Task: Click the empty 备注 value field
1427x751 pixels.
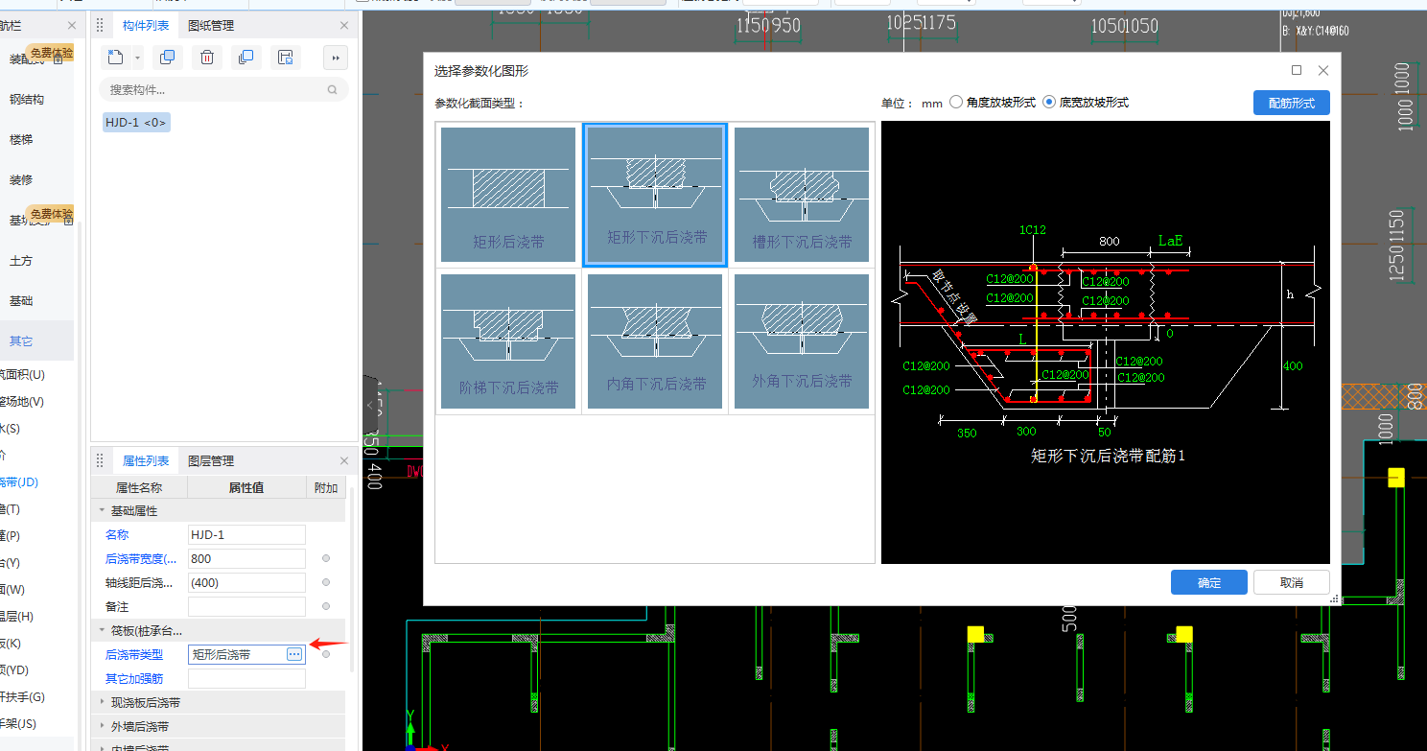Action: (246, 607)
